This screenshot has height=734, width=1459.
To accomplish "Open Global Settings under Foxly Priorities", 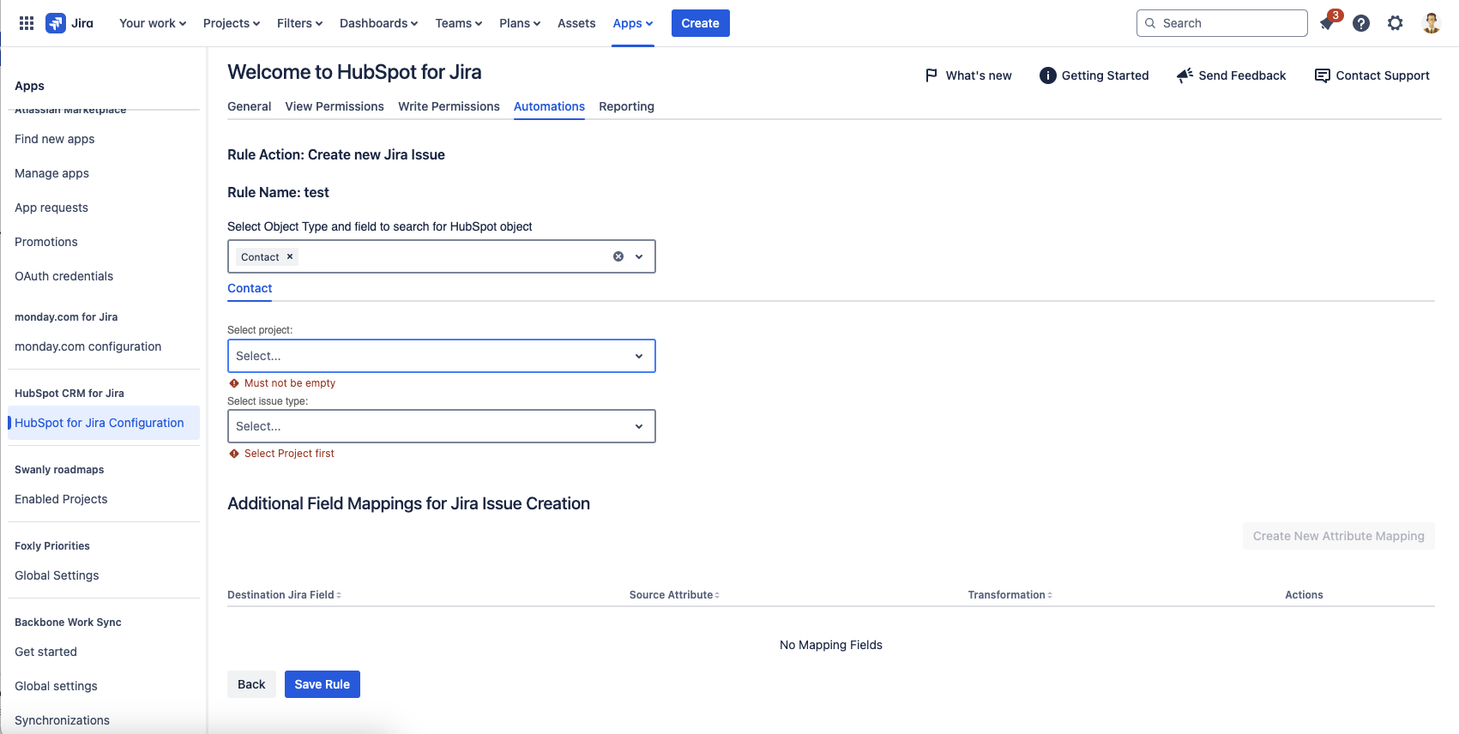I will [x=57, y=575].
